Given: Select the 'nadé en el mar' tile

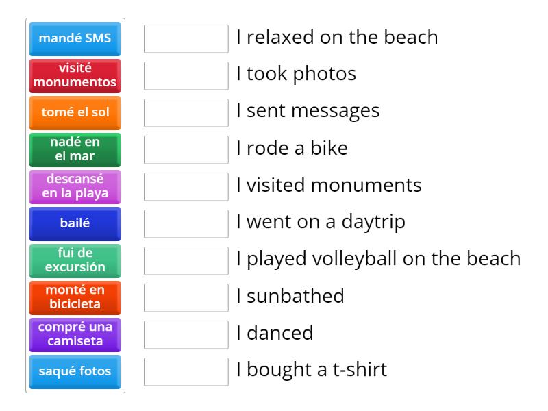Looking at the screenshot, I should (75, 149).
